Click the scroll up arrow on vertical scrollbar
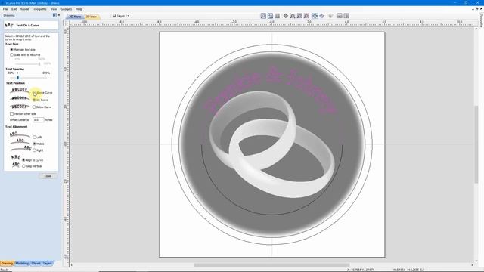This screenshot has width=484, height=272. tap(476, 29)
